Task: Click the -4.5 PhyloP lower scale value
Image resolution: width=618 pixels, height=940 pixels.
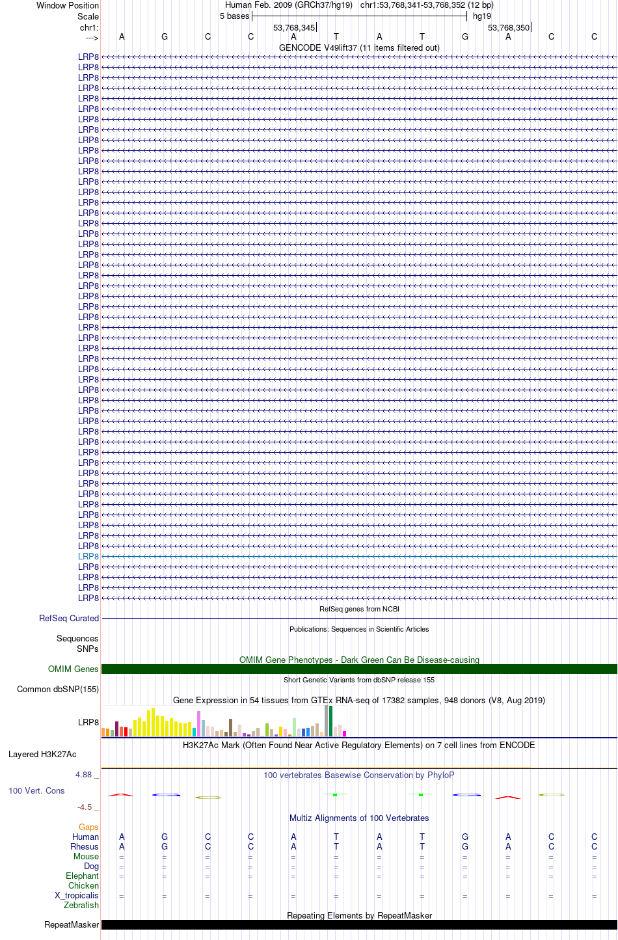Action: click(x=88, y=807)
